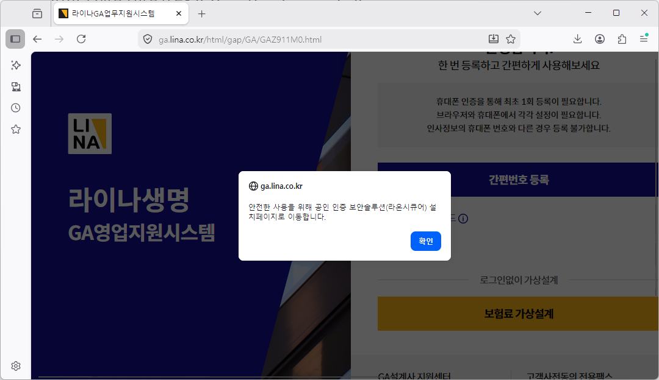Click the globe icon in the dialog header
The height and width of the screenshot is (380, 659).
point(253,186)
